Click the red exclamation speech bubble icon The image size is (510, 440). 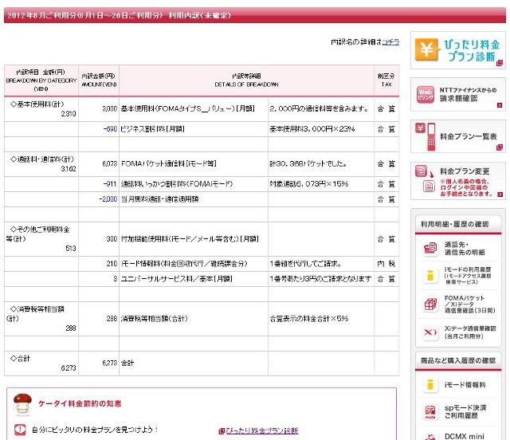(x=20, y=430)
